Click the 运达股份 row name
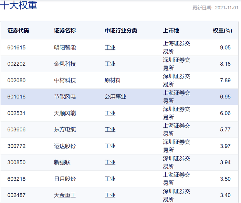The width and height of the screenshot is (241, 203). tap(65, 146)
